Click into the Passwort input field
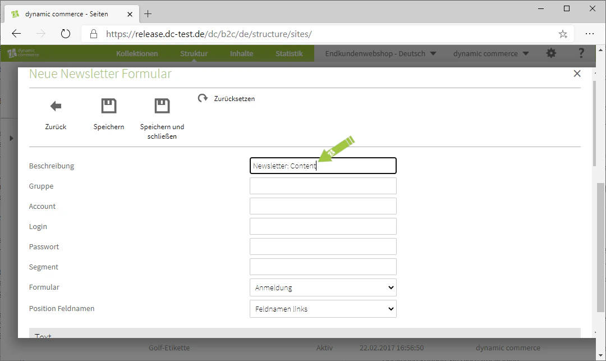Viewport: 606px width, 361px height. tap(323, 246)
